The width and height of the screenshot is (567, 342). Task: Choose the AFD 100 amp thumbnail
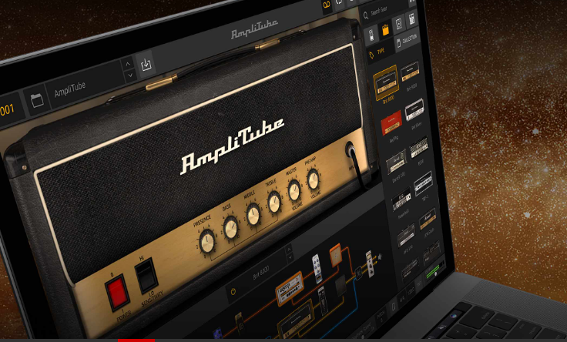coord(407,236)
